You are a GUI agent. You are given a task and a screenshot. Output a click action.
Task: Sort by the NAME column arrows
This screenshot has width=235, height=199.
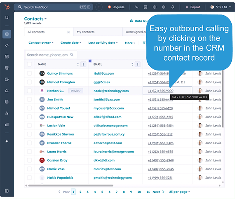pos(78,64)
